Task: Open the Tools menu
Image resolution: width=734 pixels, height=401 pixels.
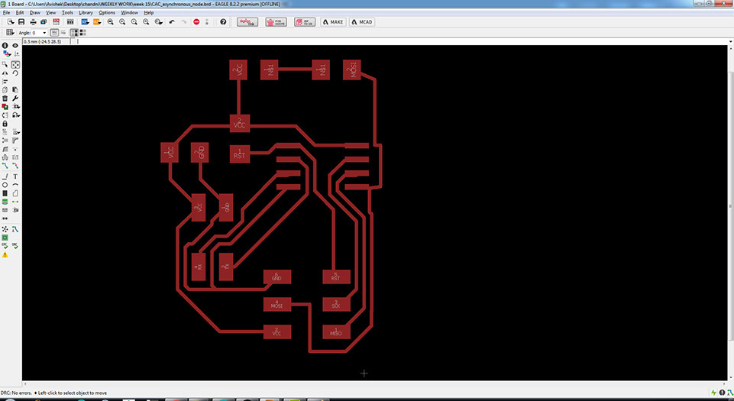Action: [x=67, y=13]
